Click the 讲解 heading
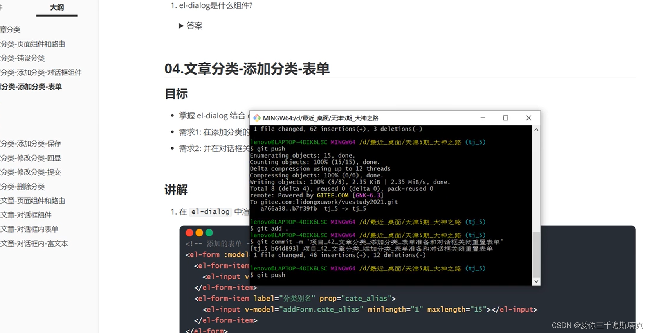The image size is (649, 333). pyautogui.click(x=176, y=190)
